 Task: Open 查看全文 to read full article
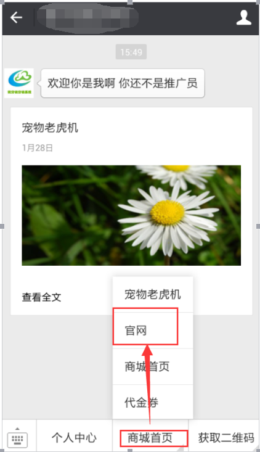click(x=41, y=297)
